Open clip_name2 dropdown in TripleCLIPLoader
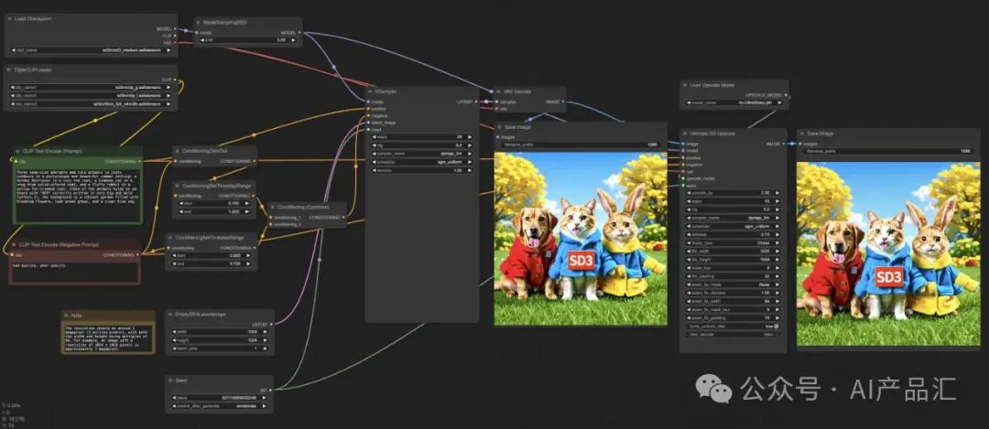 tap(91, 96)
